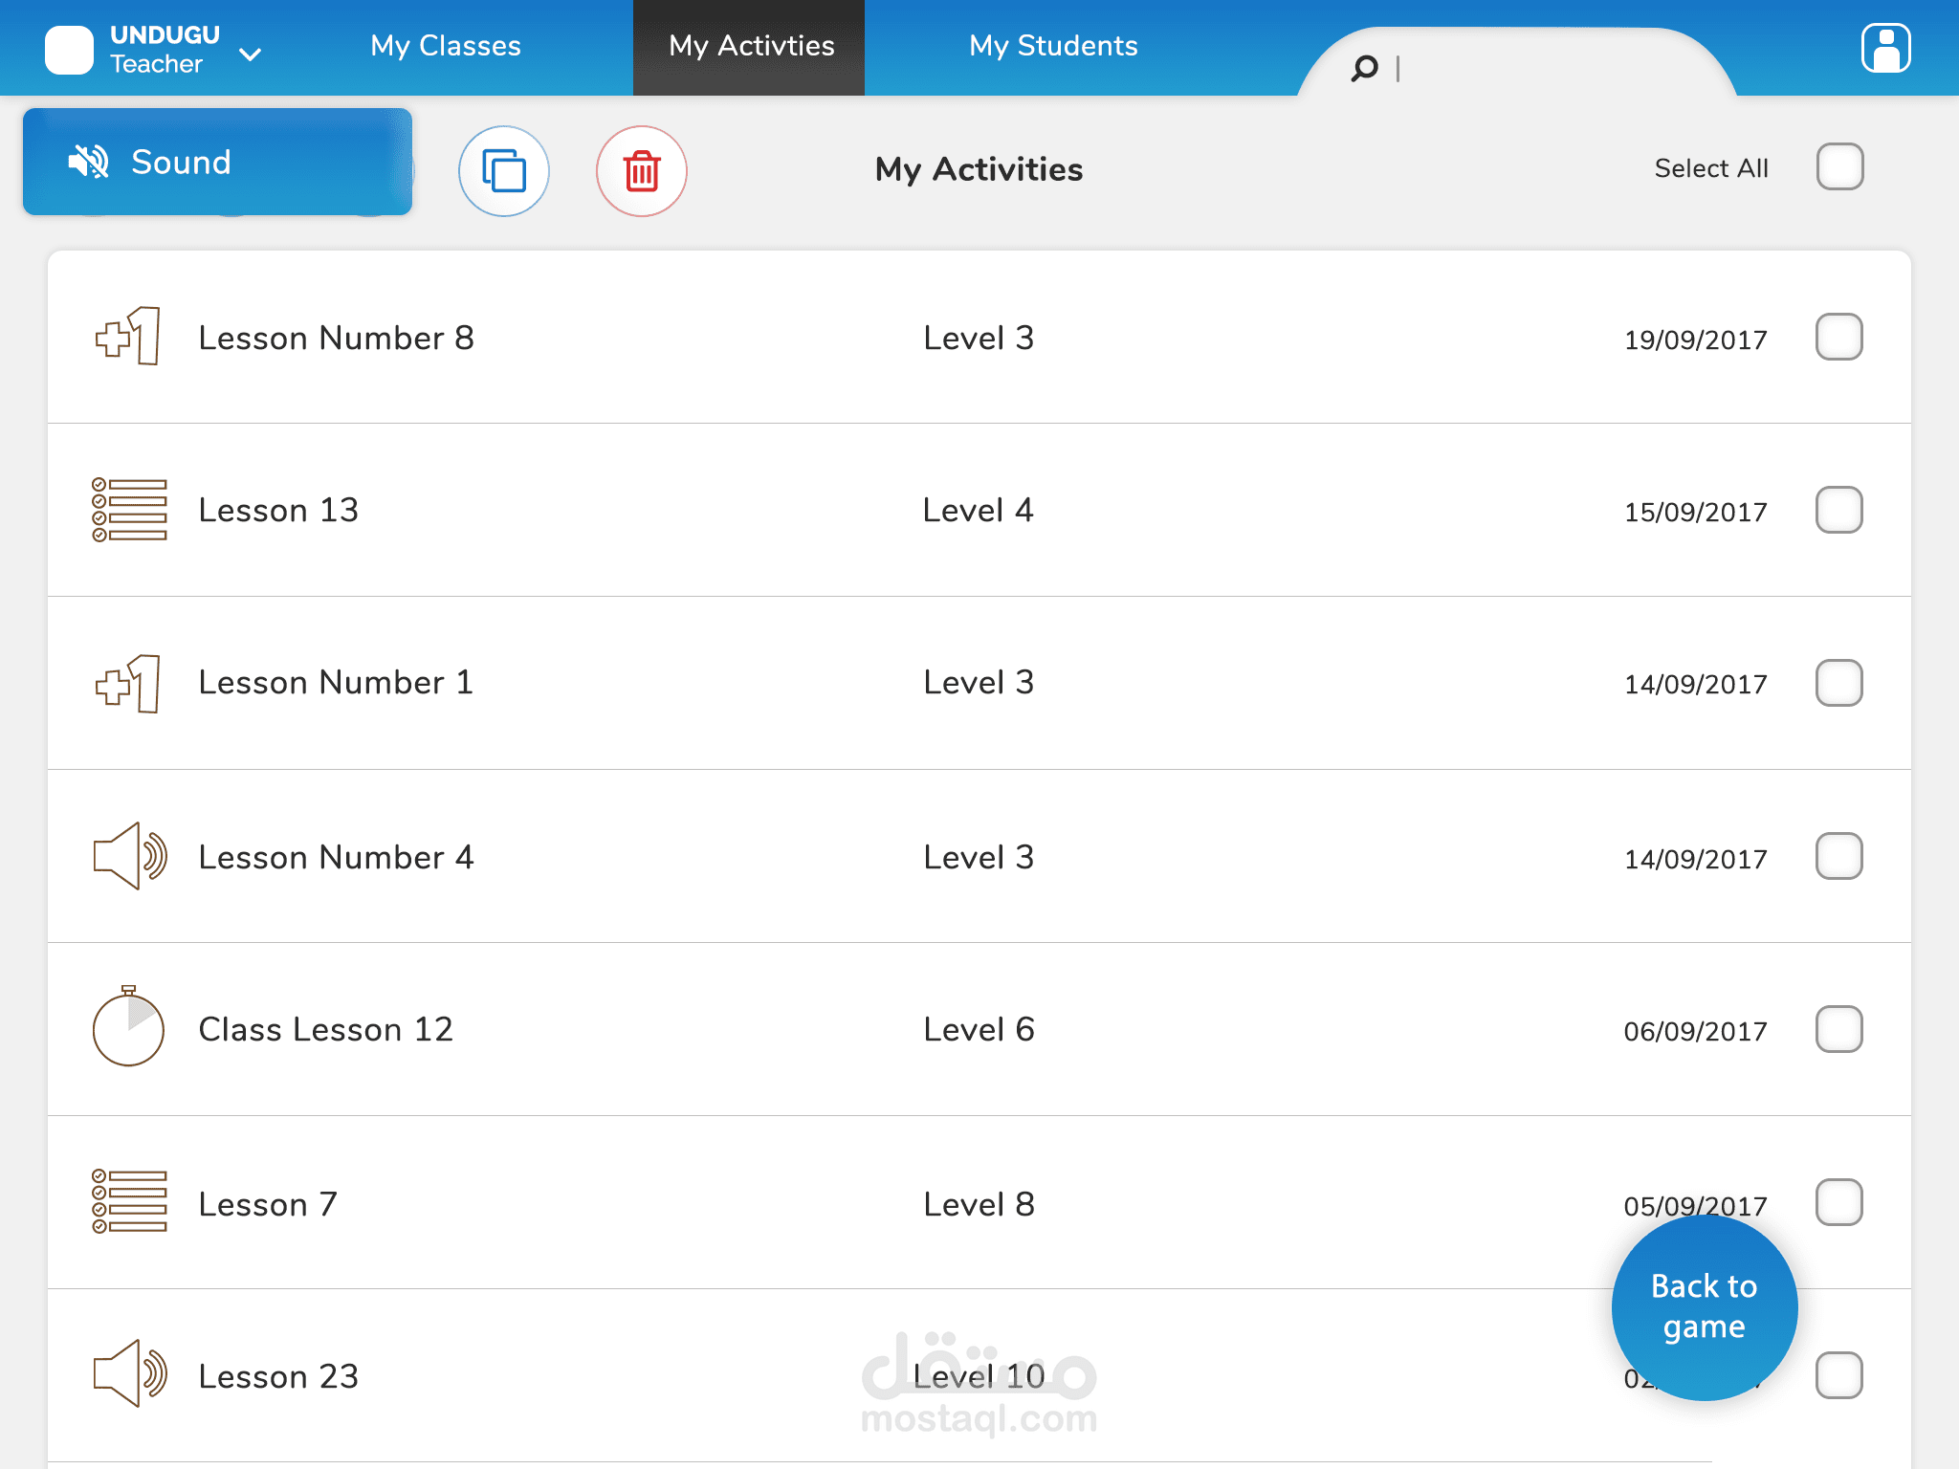Select the Class Lesson 12 checkbox
Image resolution: width=1959 pixels, height=1469 pixels.
1838,1029
